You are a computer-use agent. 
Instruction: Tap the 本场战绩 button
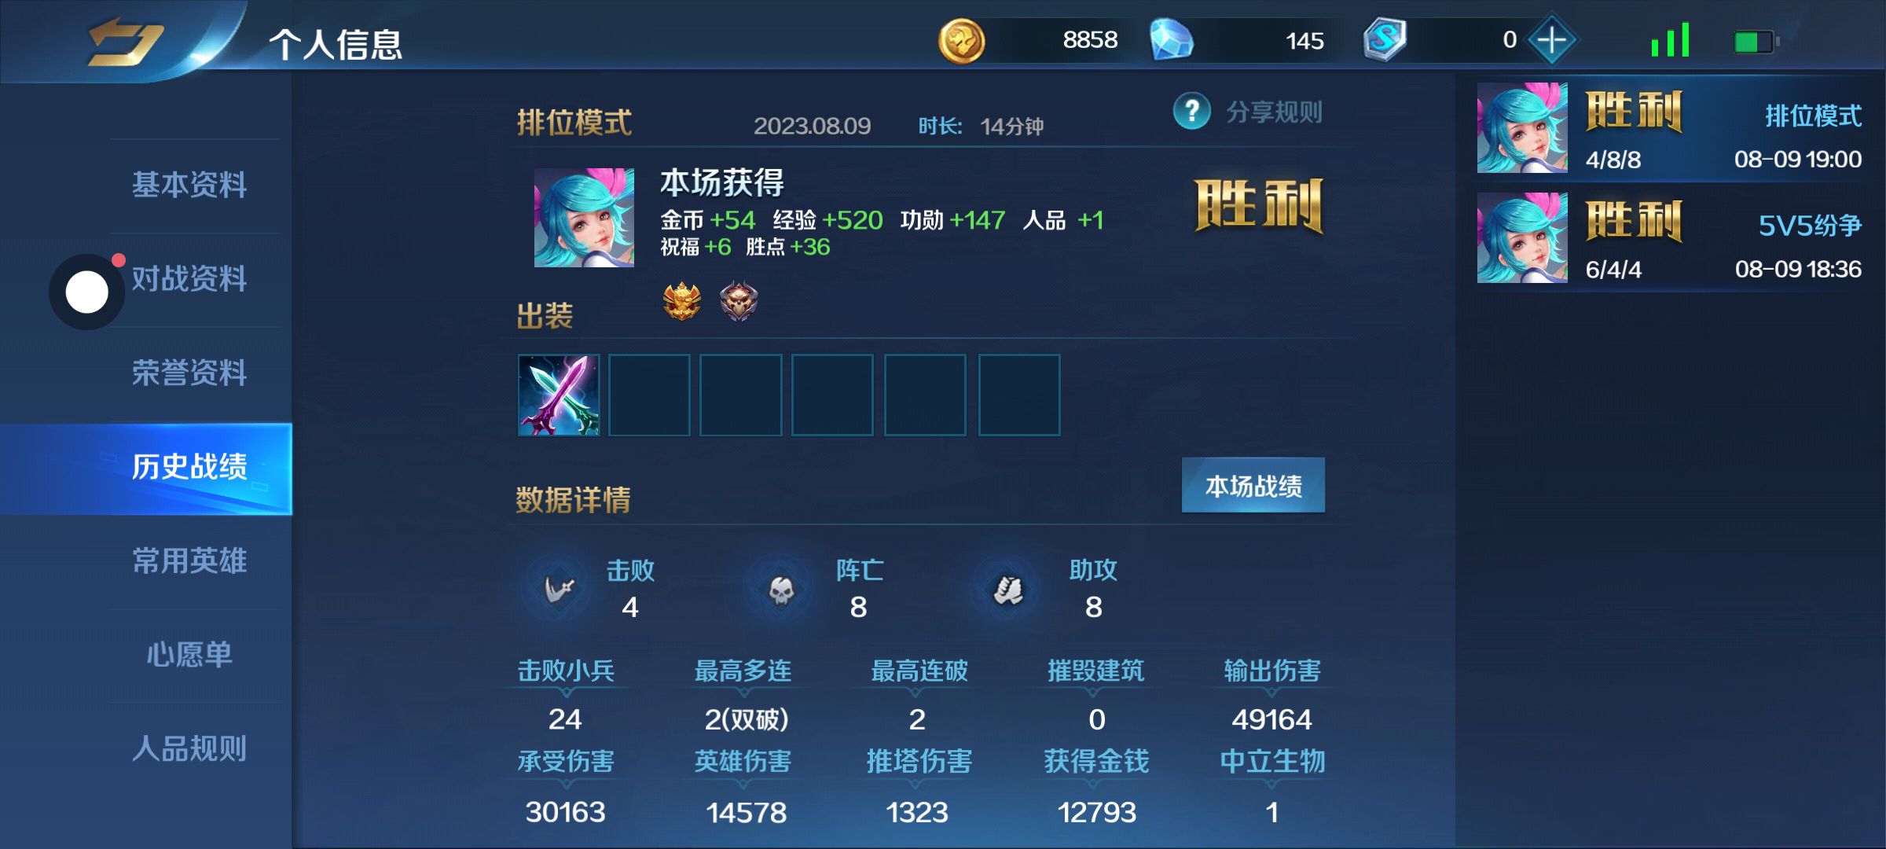pos(1253,486)
